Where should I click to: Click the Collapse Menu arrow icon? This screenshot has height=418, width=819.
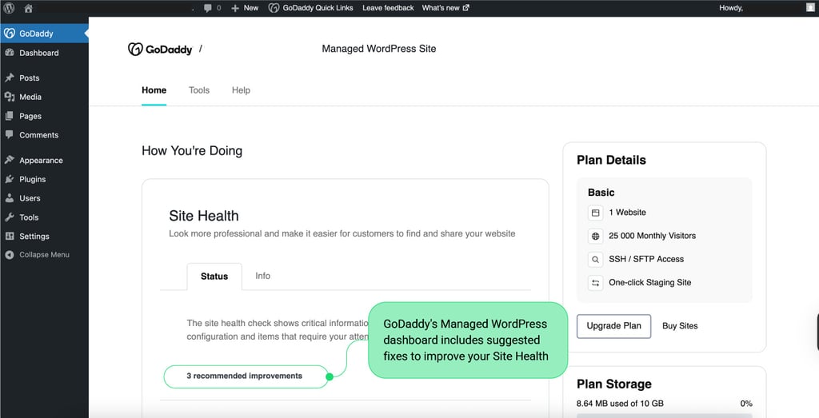tap(10, 255)
